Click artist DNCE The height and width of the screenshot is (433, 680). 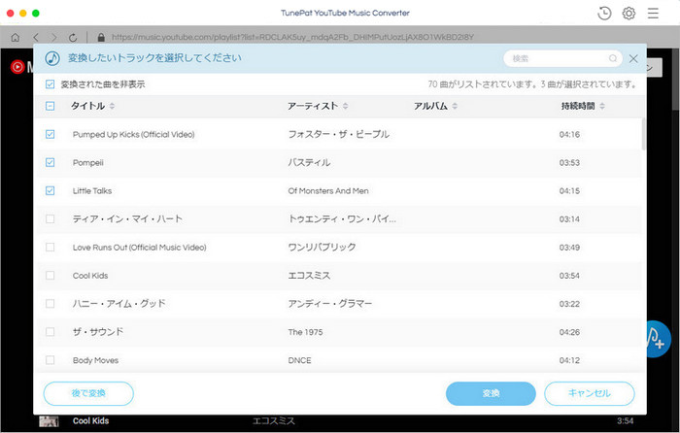(299, 360)
